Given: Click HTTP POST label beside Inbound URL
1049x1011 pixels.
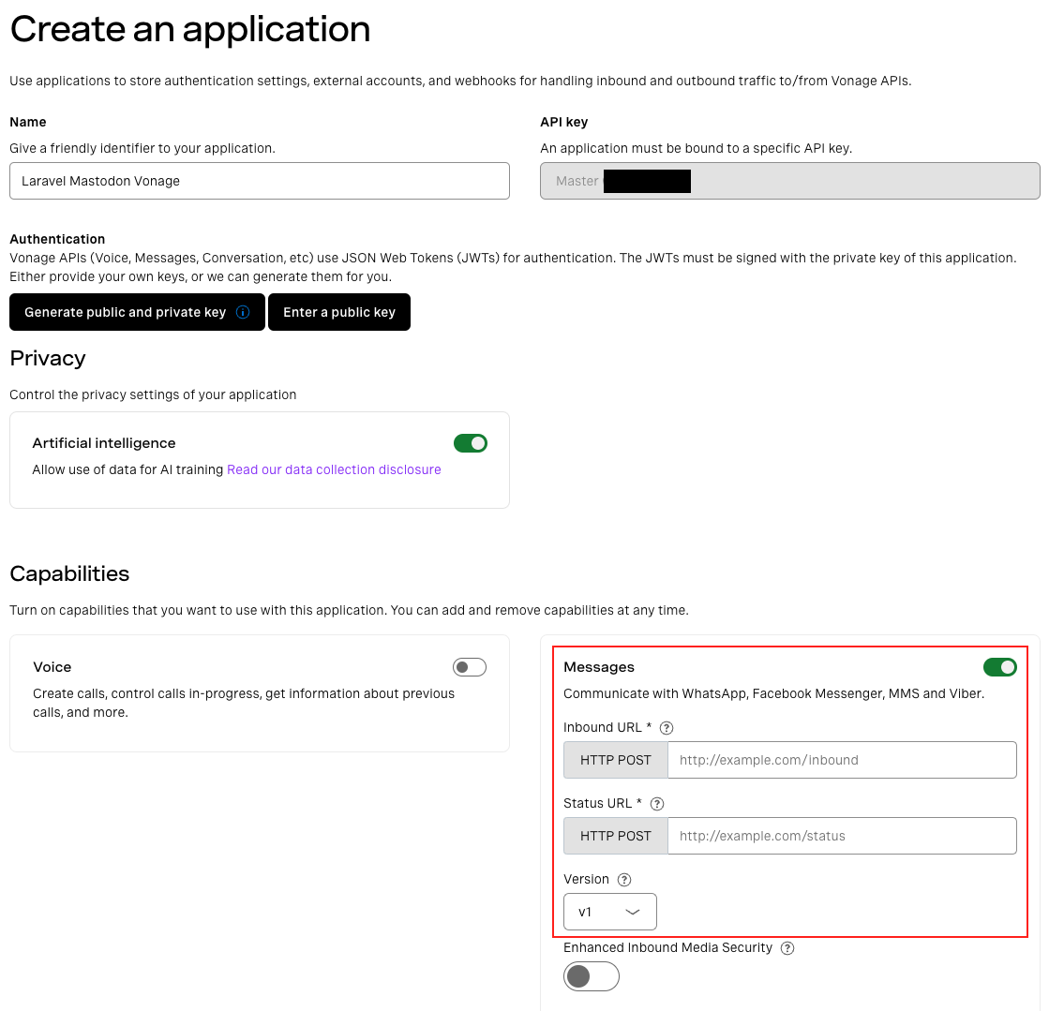Looking at the screenshot, I should click(616, 760).
